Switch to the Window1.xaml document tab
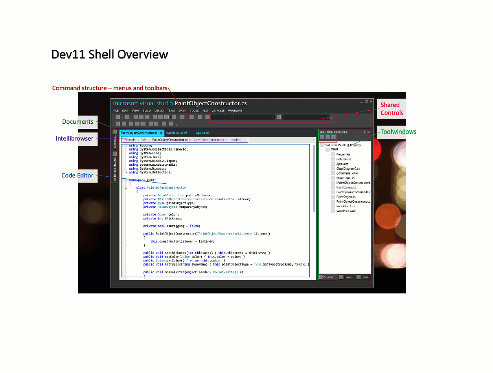This screenshot has width=493, height=373. point(177,133)
